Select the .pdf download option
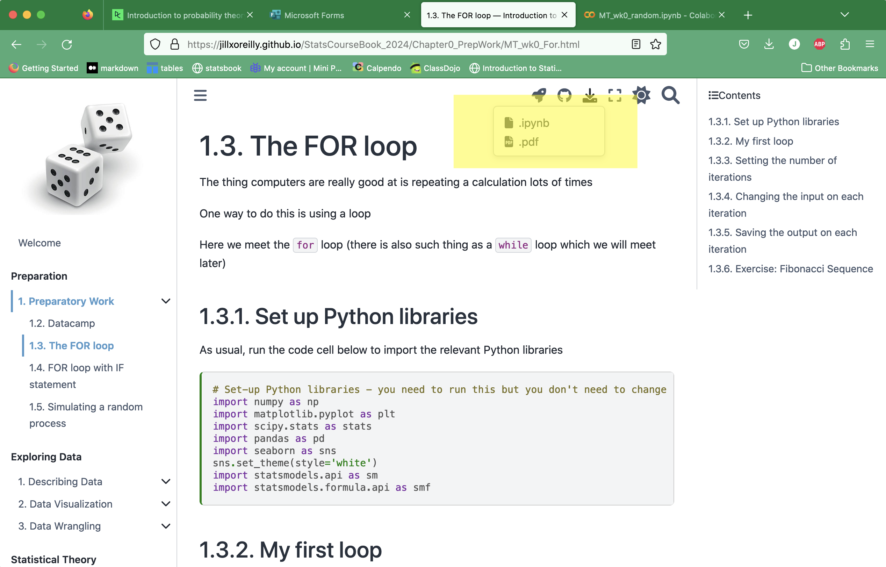Screen dimensions: 886x567 point(528,142)
